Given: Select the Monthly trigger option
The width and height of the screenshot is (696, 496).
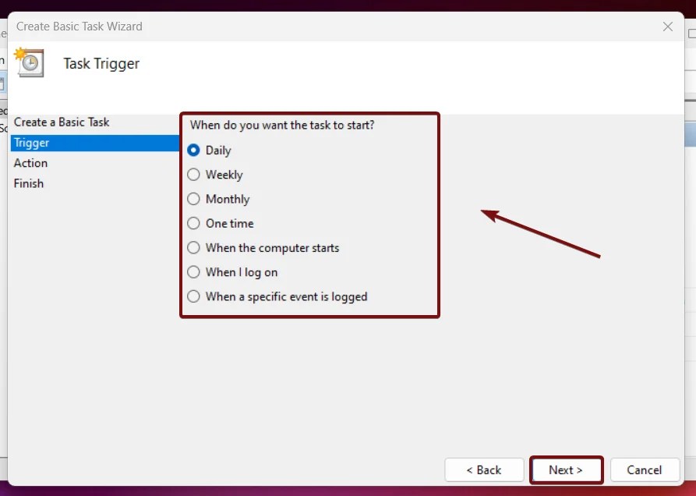Looking at the screenshot, I should pyautogui.click(x=193, y=199).
